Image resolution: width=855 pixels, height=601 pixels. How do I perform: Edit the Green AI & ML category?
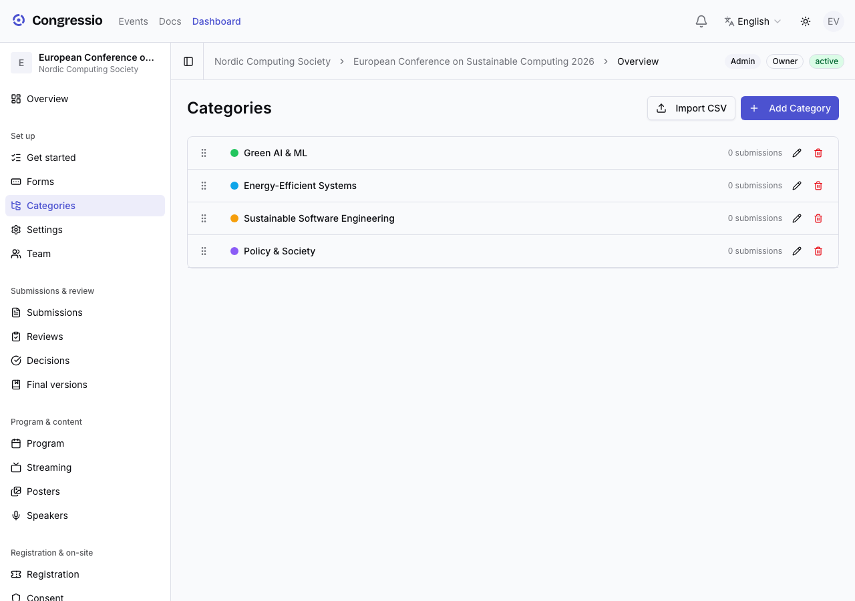(797, 153)
